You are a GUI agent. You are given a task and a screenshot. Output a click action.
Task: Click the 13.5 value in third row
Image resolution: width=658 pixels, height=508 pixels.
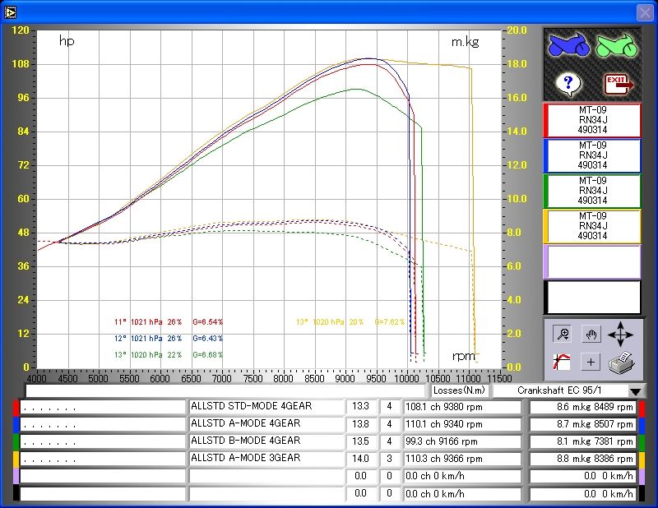pyautogui.click(x=360, y=441)
